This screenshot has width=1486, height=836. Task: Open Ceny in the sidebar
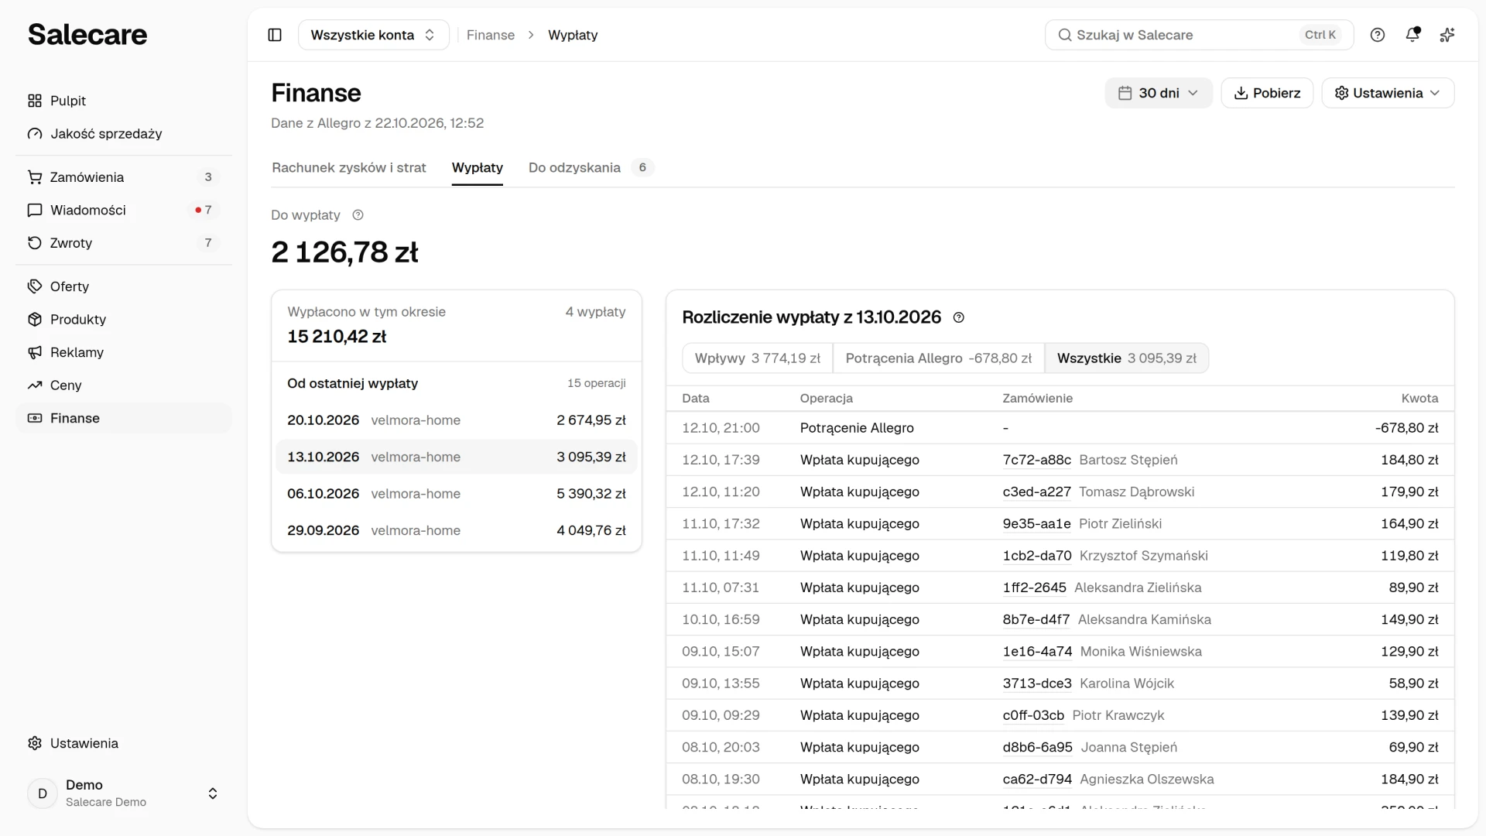[x=124, y=385]
